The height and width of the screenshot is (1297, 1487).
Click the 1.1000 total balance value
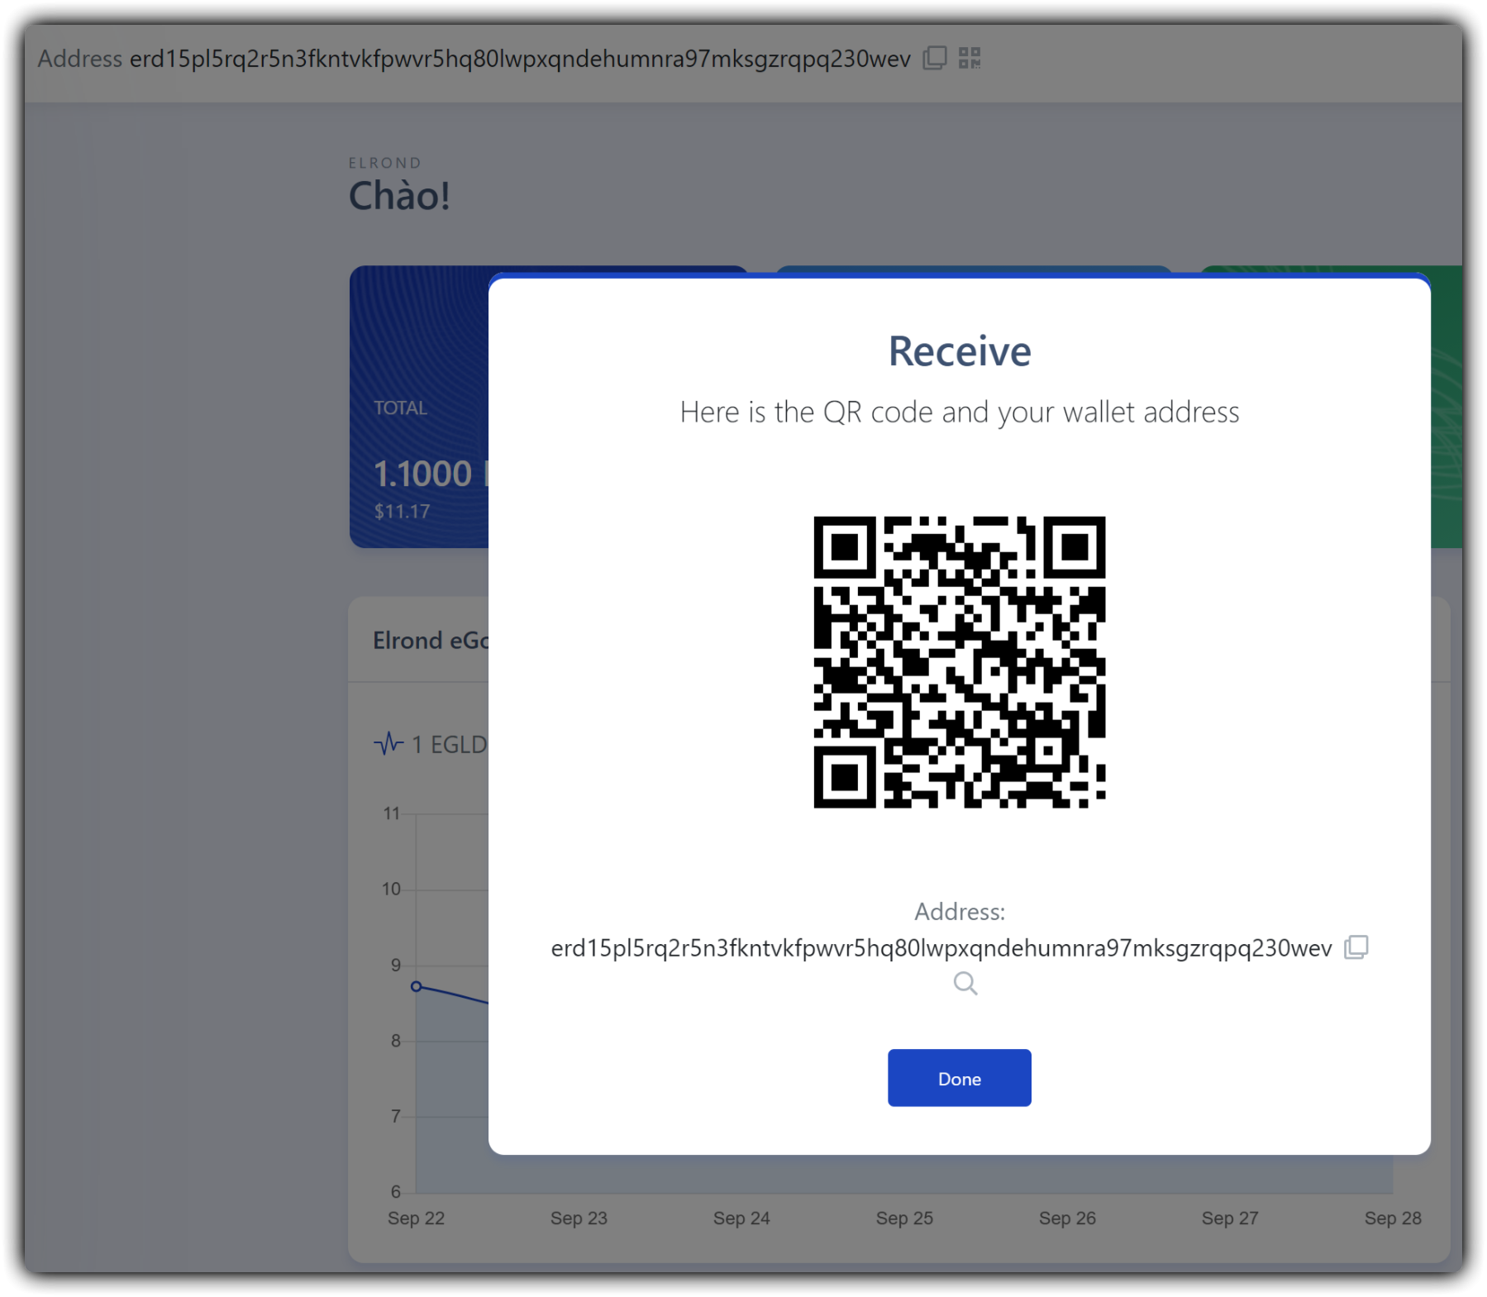[x=422, y=474]
